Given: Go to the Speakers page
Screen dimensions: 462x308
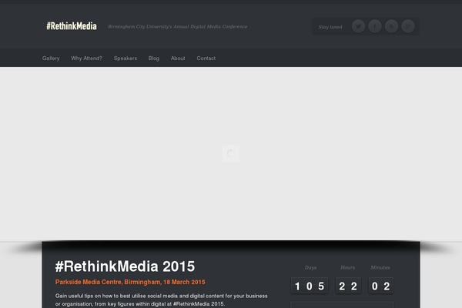Looking at the screenshot, I should (126, 59).
